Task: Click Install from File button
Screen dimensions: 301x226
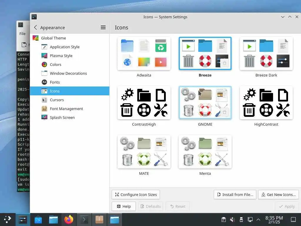Action: 235,195
